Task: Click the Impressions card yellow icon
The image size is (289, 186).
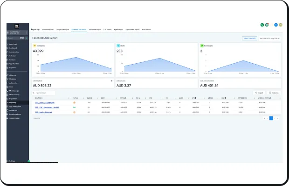Action: pos(34,46)
